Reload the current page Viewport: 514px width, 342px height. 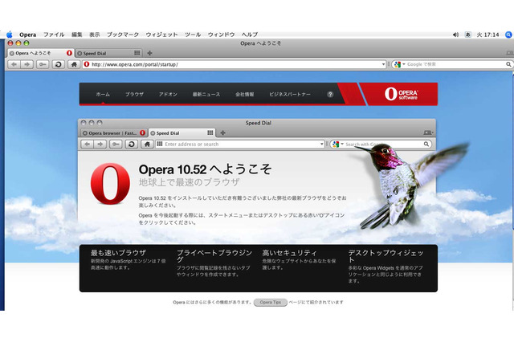click(x=58, y=64)
